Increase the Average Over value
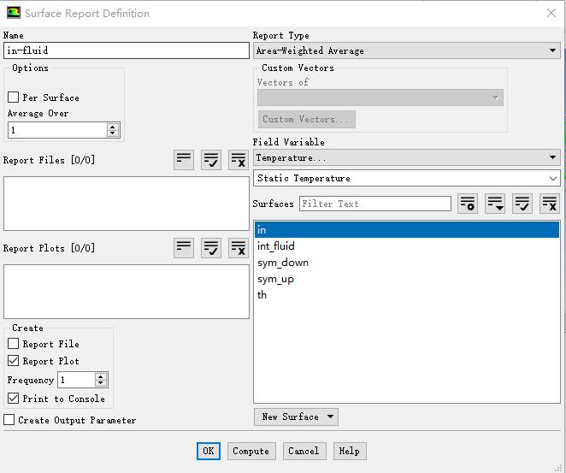The width and height of the screenshot is (566, 473). pos(113,127)
